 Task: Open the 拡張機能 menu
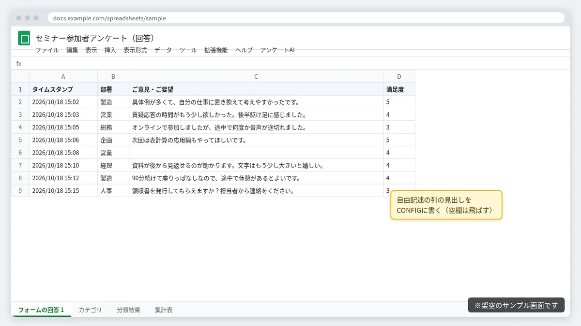[216, 50]
